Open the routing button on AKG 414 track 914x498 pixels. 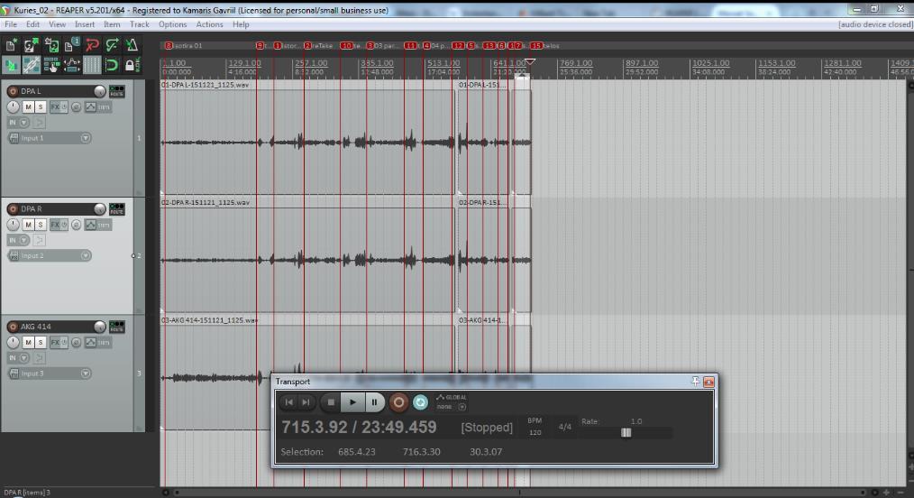[116, 327]
